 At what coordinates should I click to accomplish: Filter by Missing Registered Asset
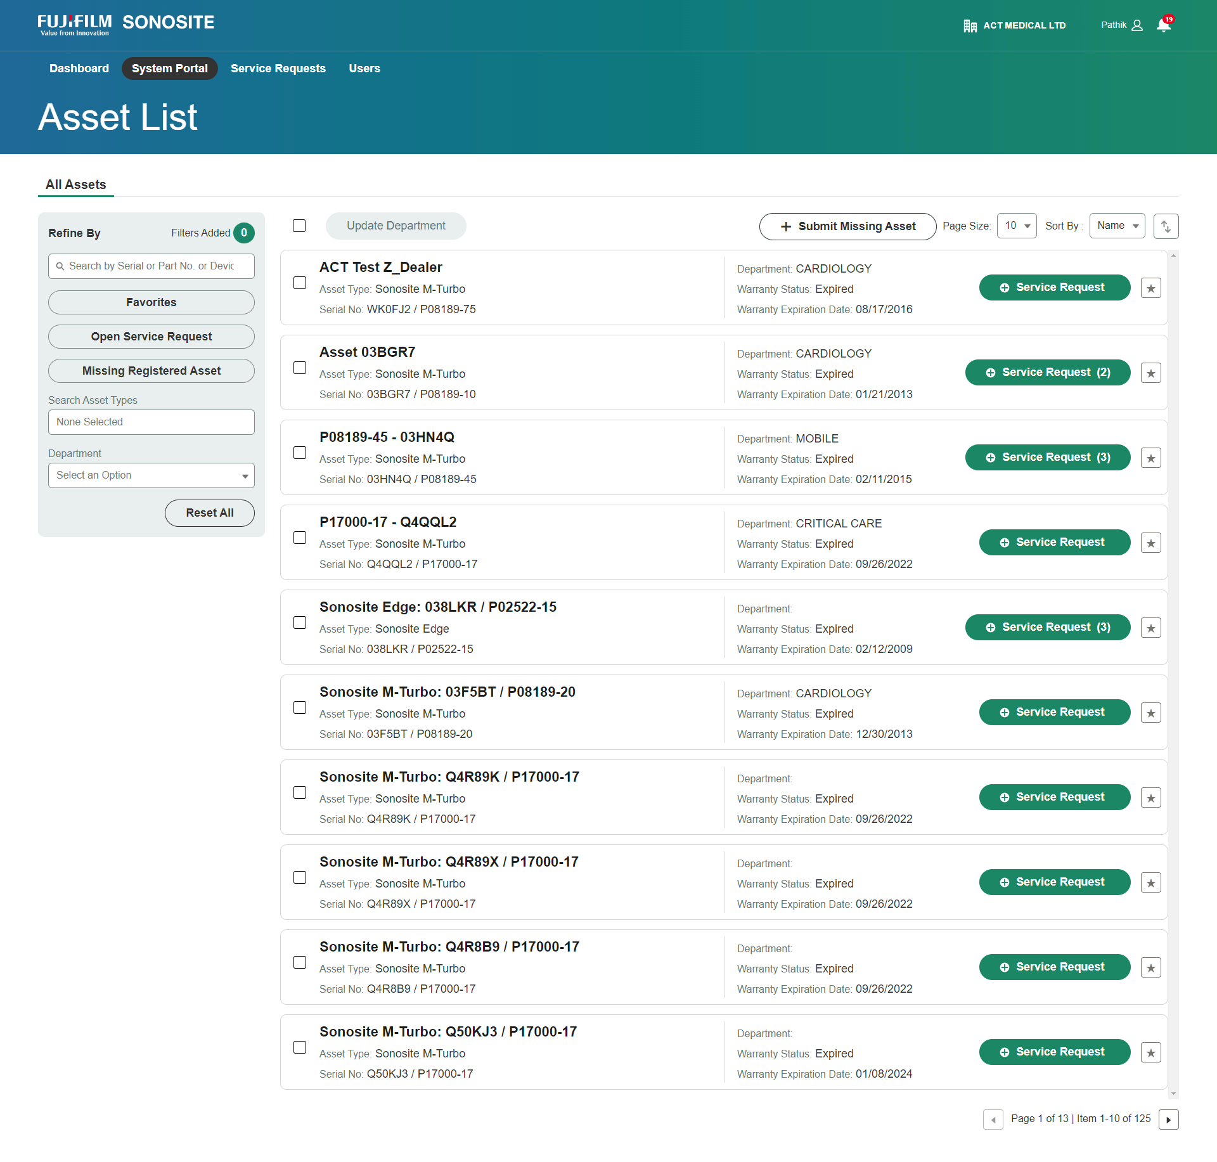coord(151,371)
